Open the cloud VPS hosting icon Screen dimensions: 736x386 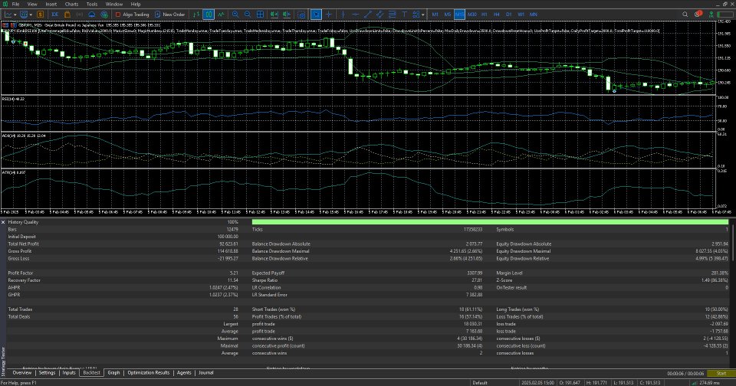click(92, 15)
